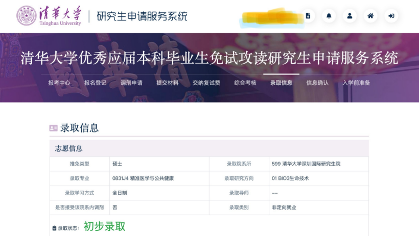This screenshot has height=236, width=419.
Task: Open notifications via the bell icon
Action: [329, 16]
